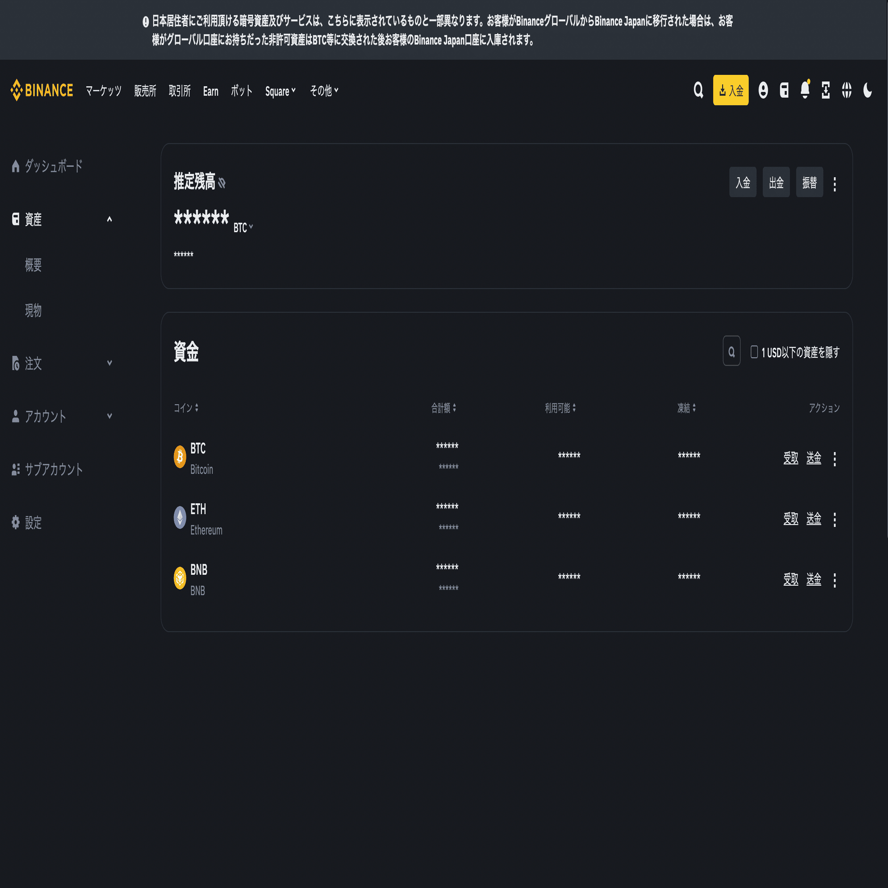Sort the table by 利用可能
Screen dimensions: 888x888
pyautogui.click(x=560, y=408)
